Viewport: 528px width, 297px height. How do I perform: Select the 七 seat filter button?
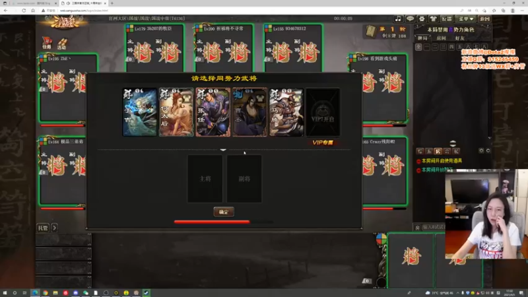coord(476,47)
